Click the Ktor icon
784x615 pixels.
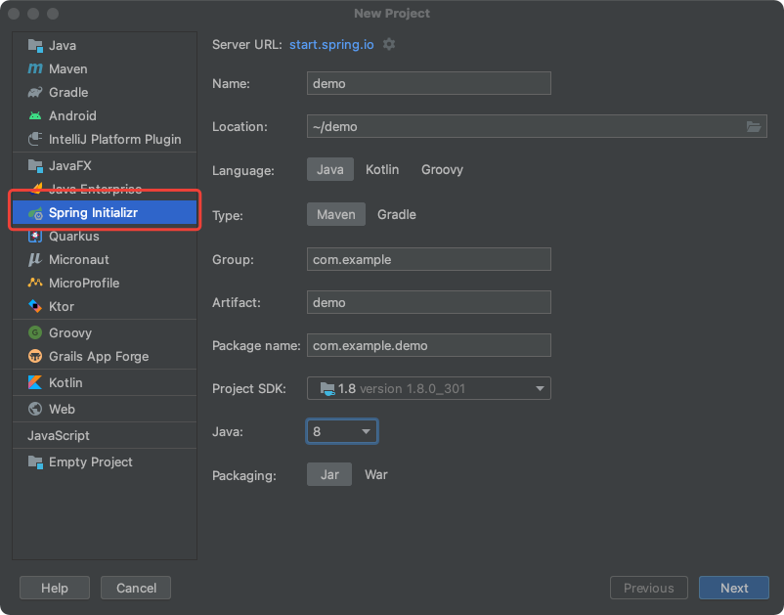tap(35, 306)
